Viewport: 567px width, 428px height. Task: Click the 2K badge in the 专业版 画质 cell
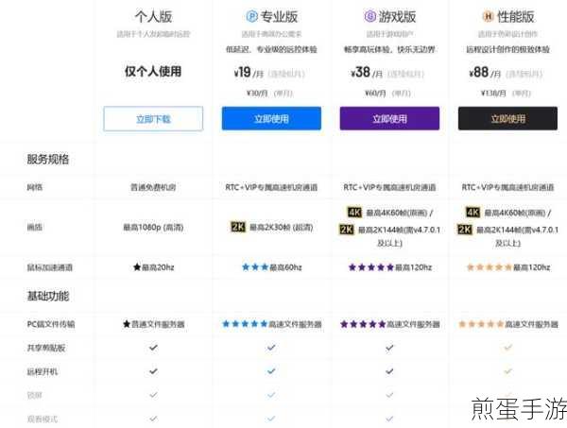click(x=238, y=227)
